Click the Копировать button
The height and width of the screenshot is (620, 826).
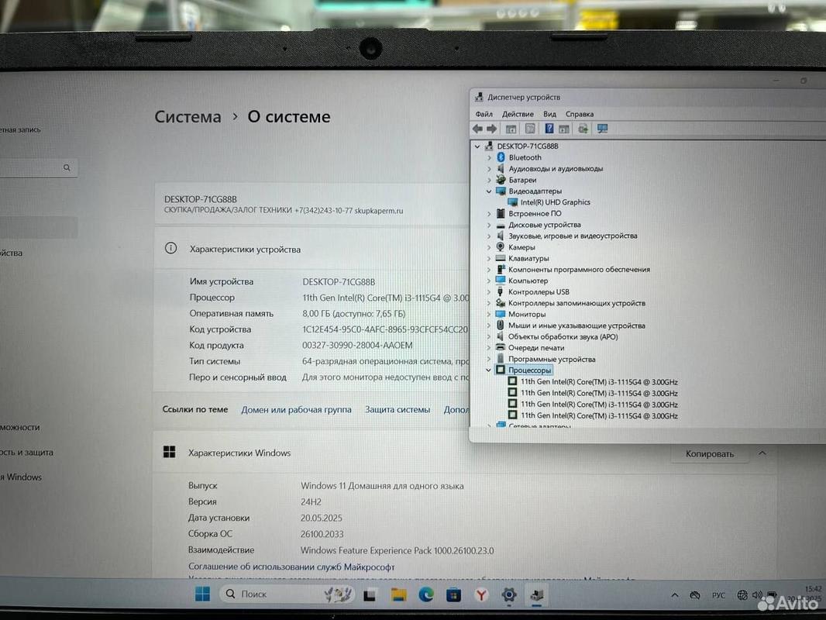pos(709,453)
